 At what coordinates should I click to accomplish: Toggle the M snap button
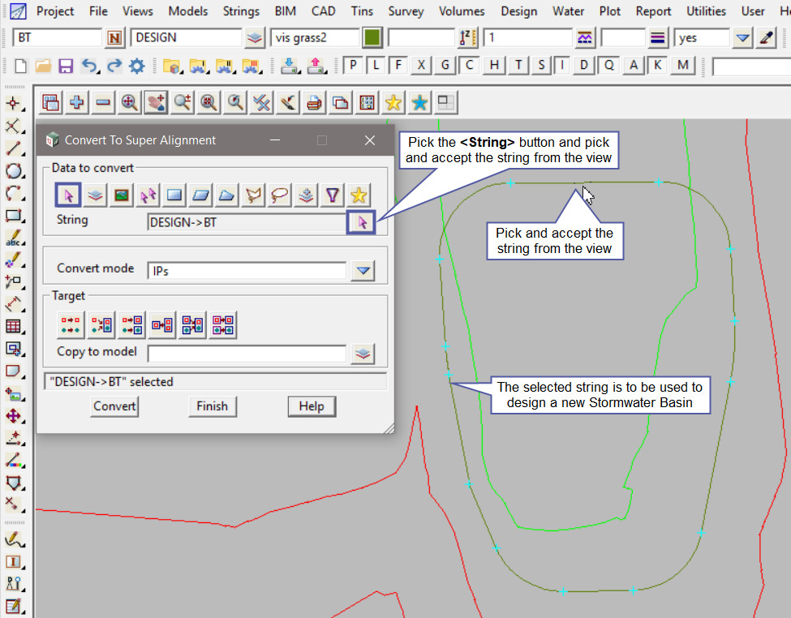[683, 66]
